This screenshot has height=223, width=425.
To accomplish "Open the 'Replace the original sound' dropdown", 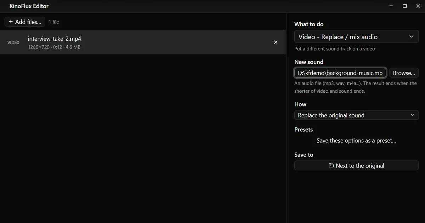I will pos(356,115).
